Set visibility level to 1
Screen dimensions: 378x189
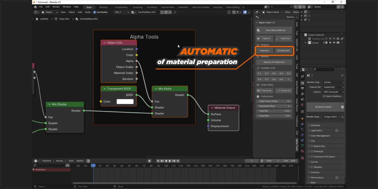[x=288, y=79]
